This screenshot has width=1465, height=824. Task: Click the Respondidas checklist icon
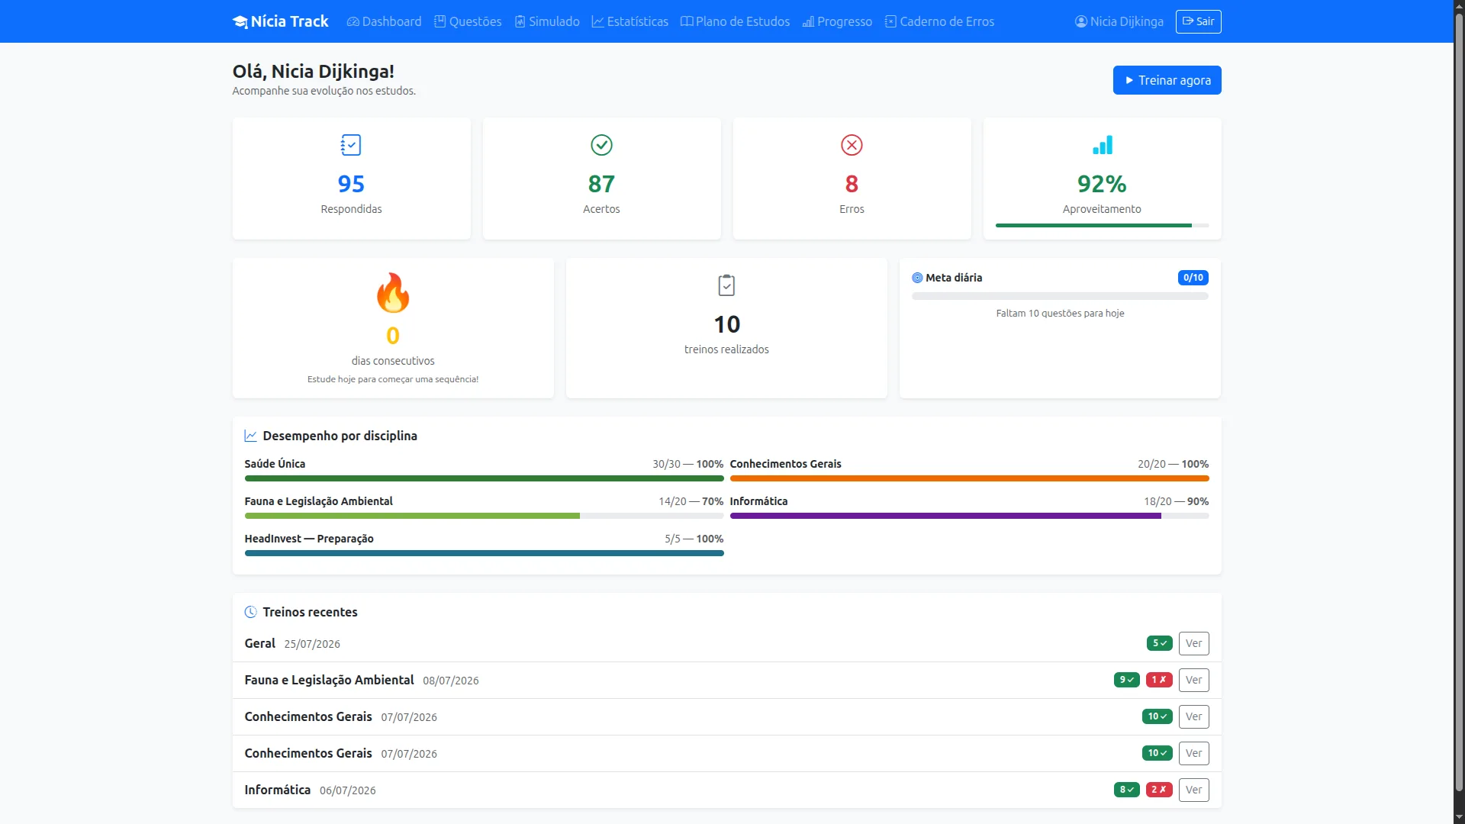click(351, 145)
